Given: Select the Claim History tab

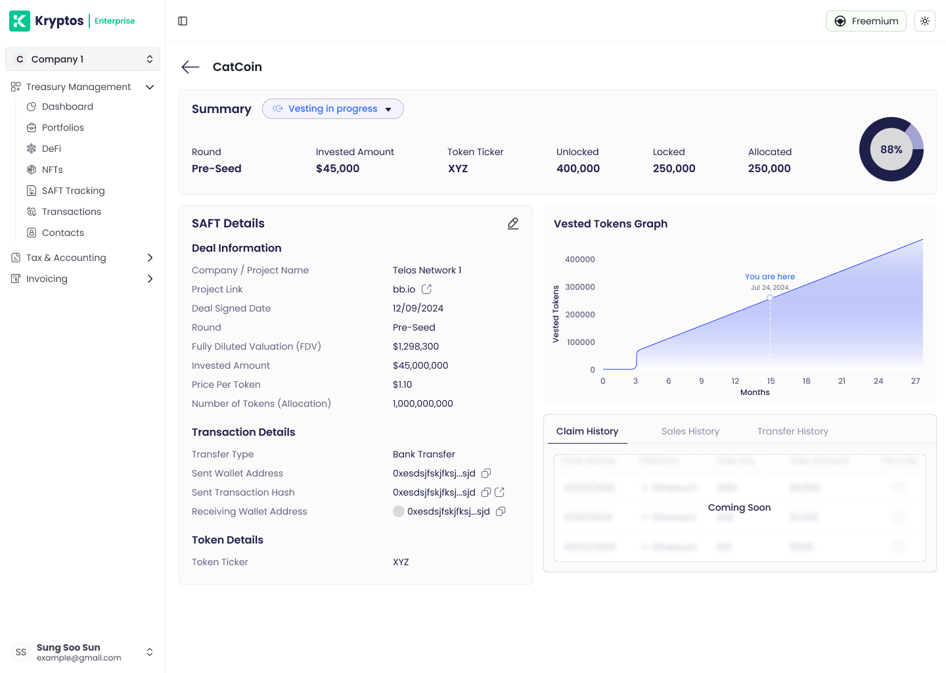Looking at the screenshot, I should [x=587, y=431].
